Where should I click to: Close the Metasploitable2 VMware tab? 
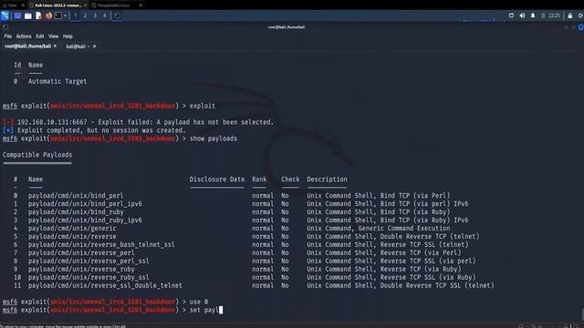pos(141,5)
